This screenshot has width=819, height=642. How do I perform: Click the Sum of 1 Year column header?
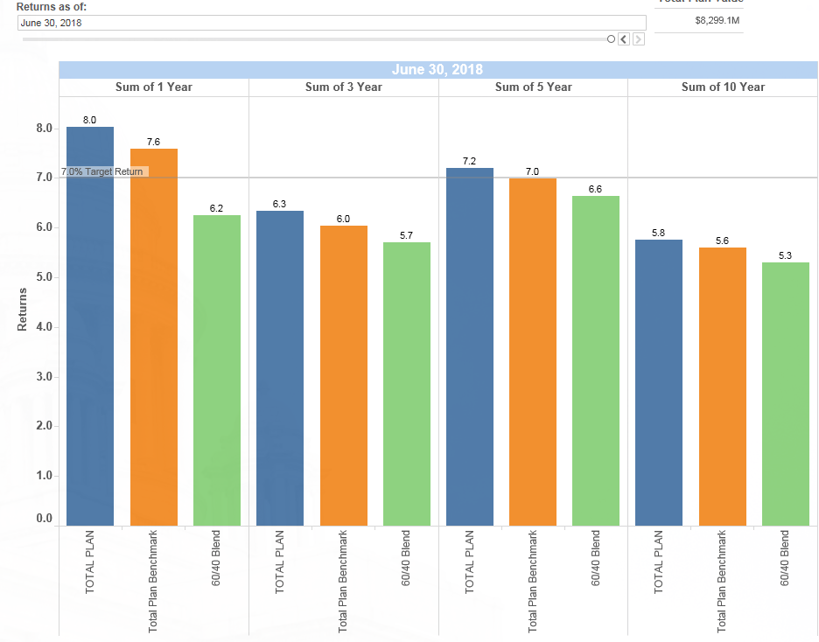pos(154,87)
